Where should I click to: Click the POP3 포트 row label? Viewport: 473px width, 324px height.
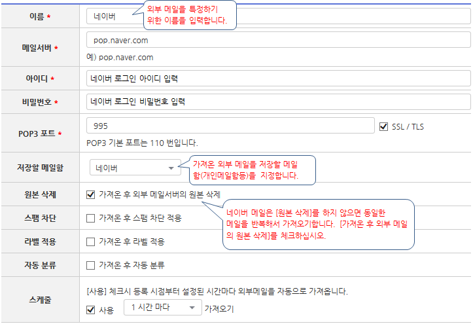click(39, 134)
